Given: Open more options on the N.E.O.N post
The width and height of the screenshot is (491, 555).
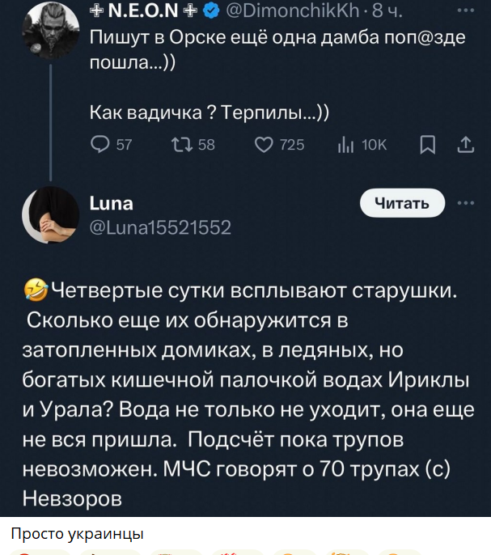Looking at the screenshot, I should pyautogui.click(x=467, y=11).
